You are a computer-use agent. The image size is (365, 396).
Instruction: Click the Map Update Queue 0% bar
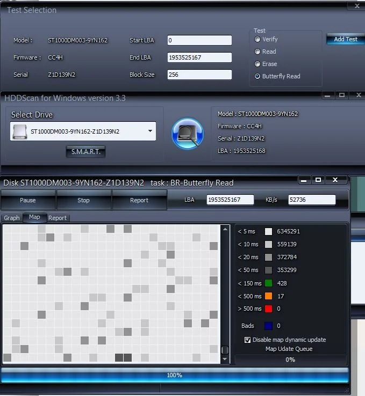pos(290,360)
